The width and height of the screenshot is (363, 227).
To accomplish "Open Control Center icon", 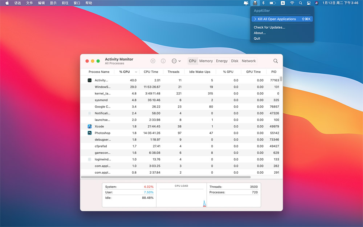I will click(309, 3).
